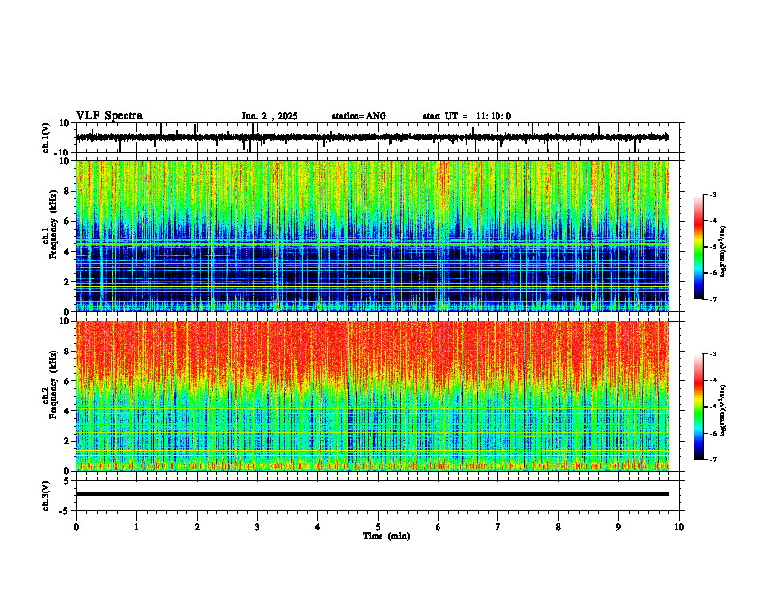The width and height of the screenshot is (765, 591).
Task: Click the 'VLF Spectra' plot title
Action: point(109,116)
